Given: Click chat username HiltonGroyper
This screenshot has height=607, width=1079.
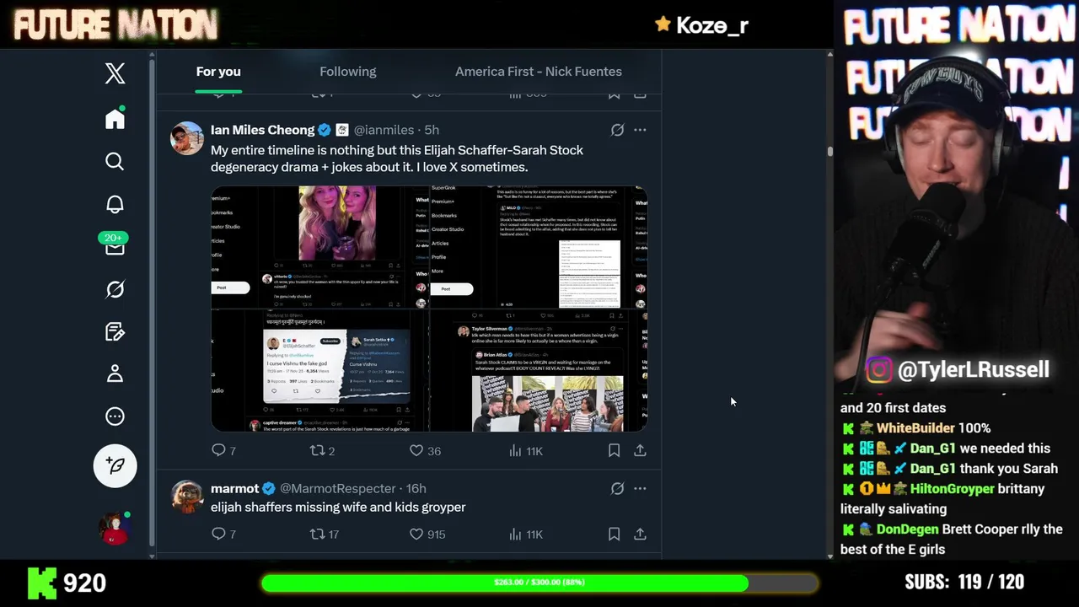Looking at the screenshot, I should (952, 489).
